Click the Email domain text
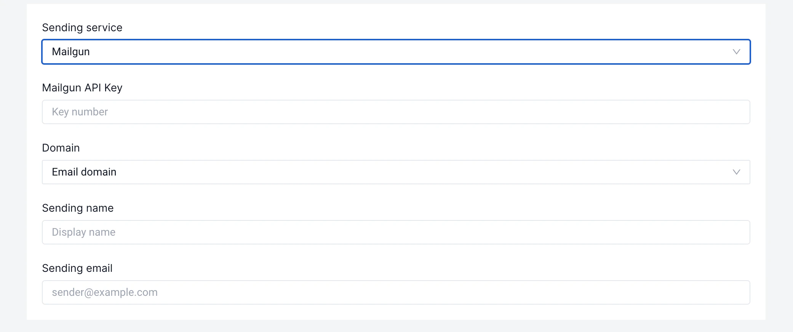The height and width of the screenshot is (332, 793). click(x=84, y=172)
